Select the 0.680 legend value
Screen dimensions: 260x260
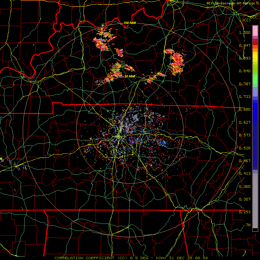click(x=245, y=109)
